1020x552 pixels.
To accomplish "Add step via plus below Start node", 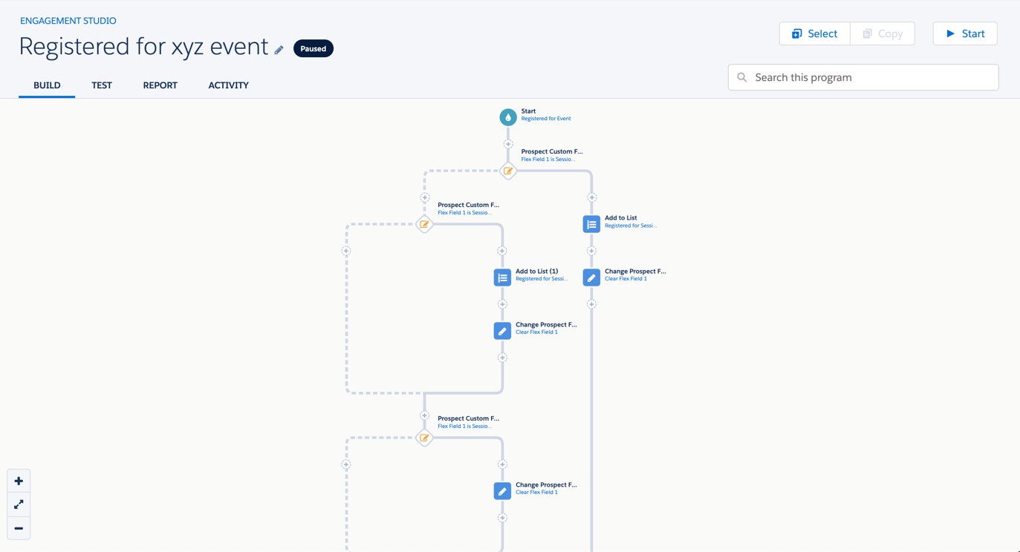I will point(508,144).
